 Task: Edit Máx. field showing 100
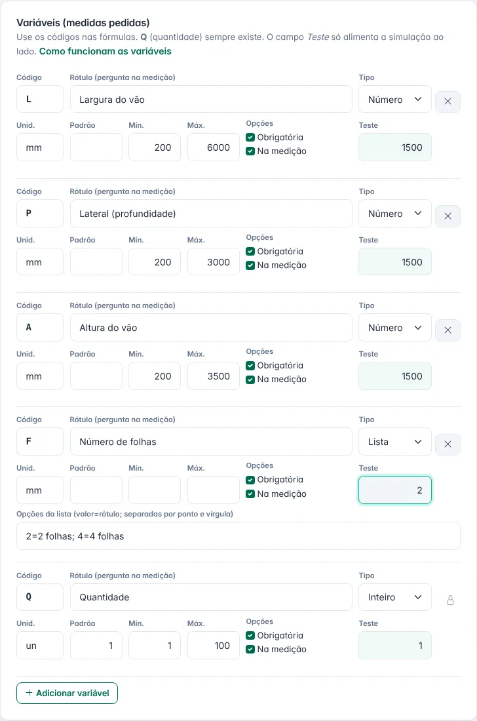click(213, 645)
